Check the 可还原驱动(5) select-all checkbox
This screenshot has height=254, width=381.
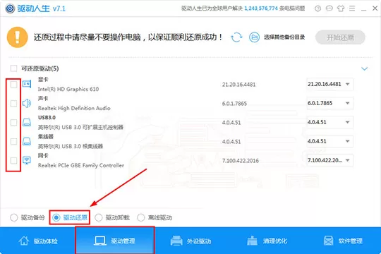click(x=13, y=68)
